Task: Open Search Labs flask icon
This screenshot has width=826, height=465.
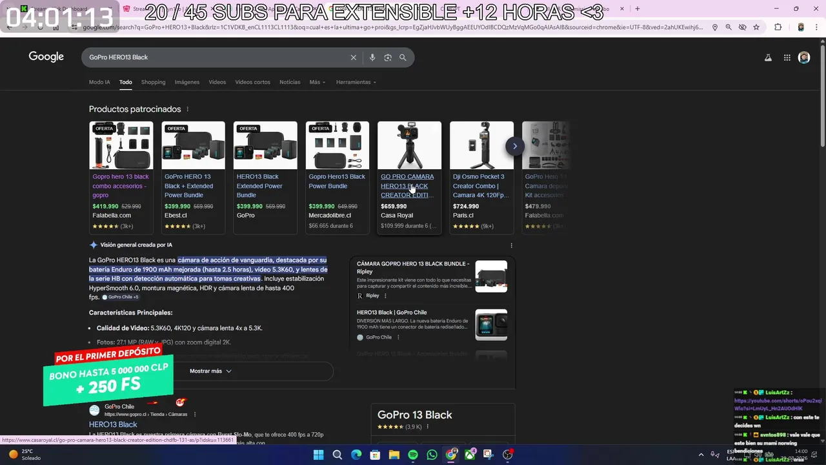Action: [768, 57]
